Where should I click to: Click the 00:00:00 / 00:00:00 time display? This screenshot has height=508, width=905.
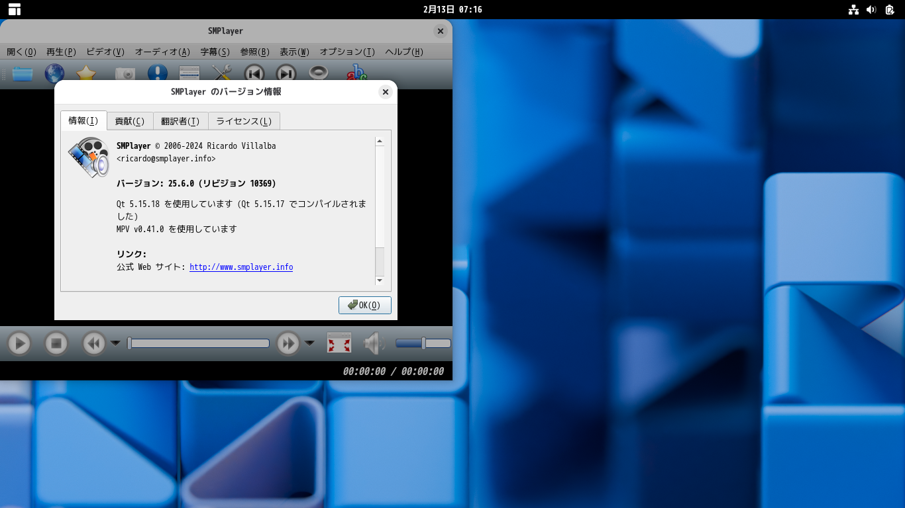[x=394, y=371]
